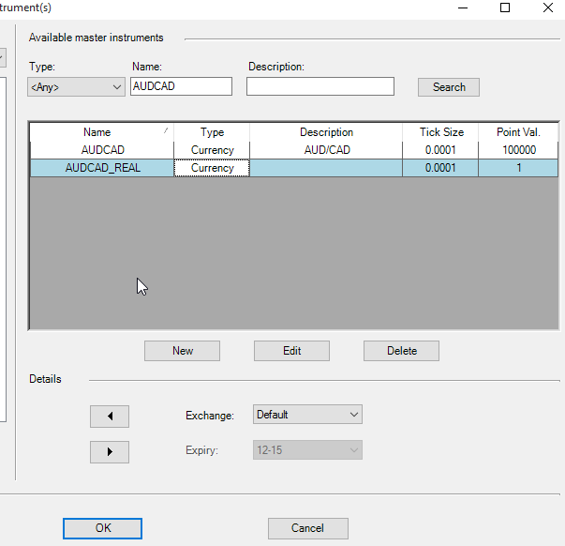Click the 100000 point value cell
This screenshot has height=546, width=565.
518,150
